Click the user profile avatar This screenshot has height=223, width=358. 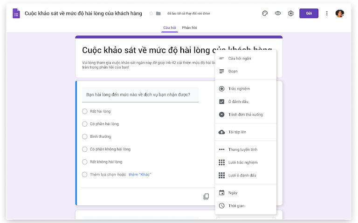click(339, 14)
